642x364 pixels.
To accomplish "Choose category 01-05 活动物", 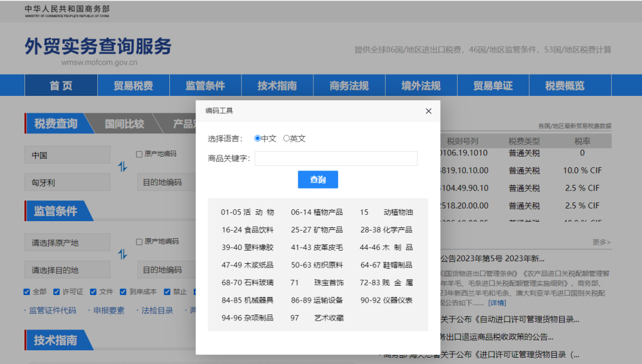I will [247, 212].
